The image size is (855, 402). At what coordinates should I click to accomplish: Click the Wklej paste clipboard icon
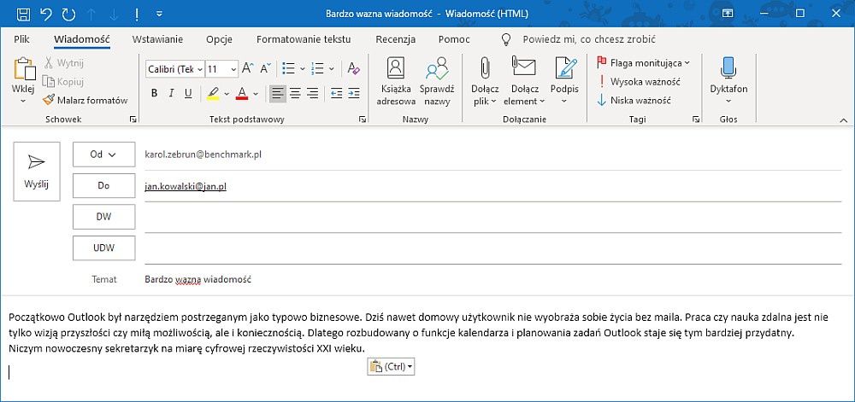(23, 68)
